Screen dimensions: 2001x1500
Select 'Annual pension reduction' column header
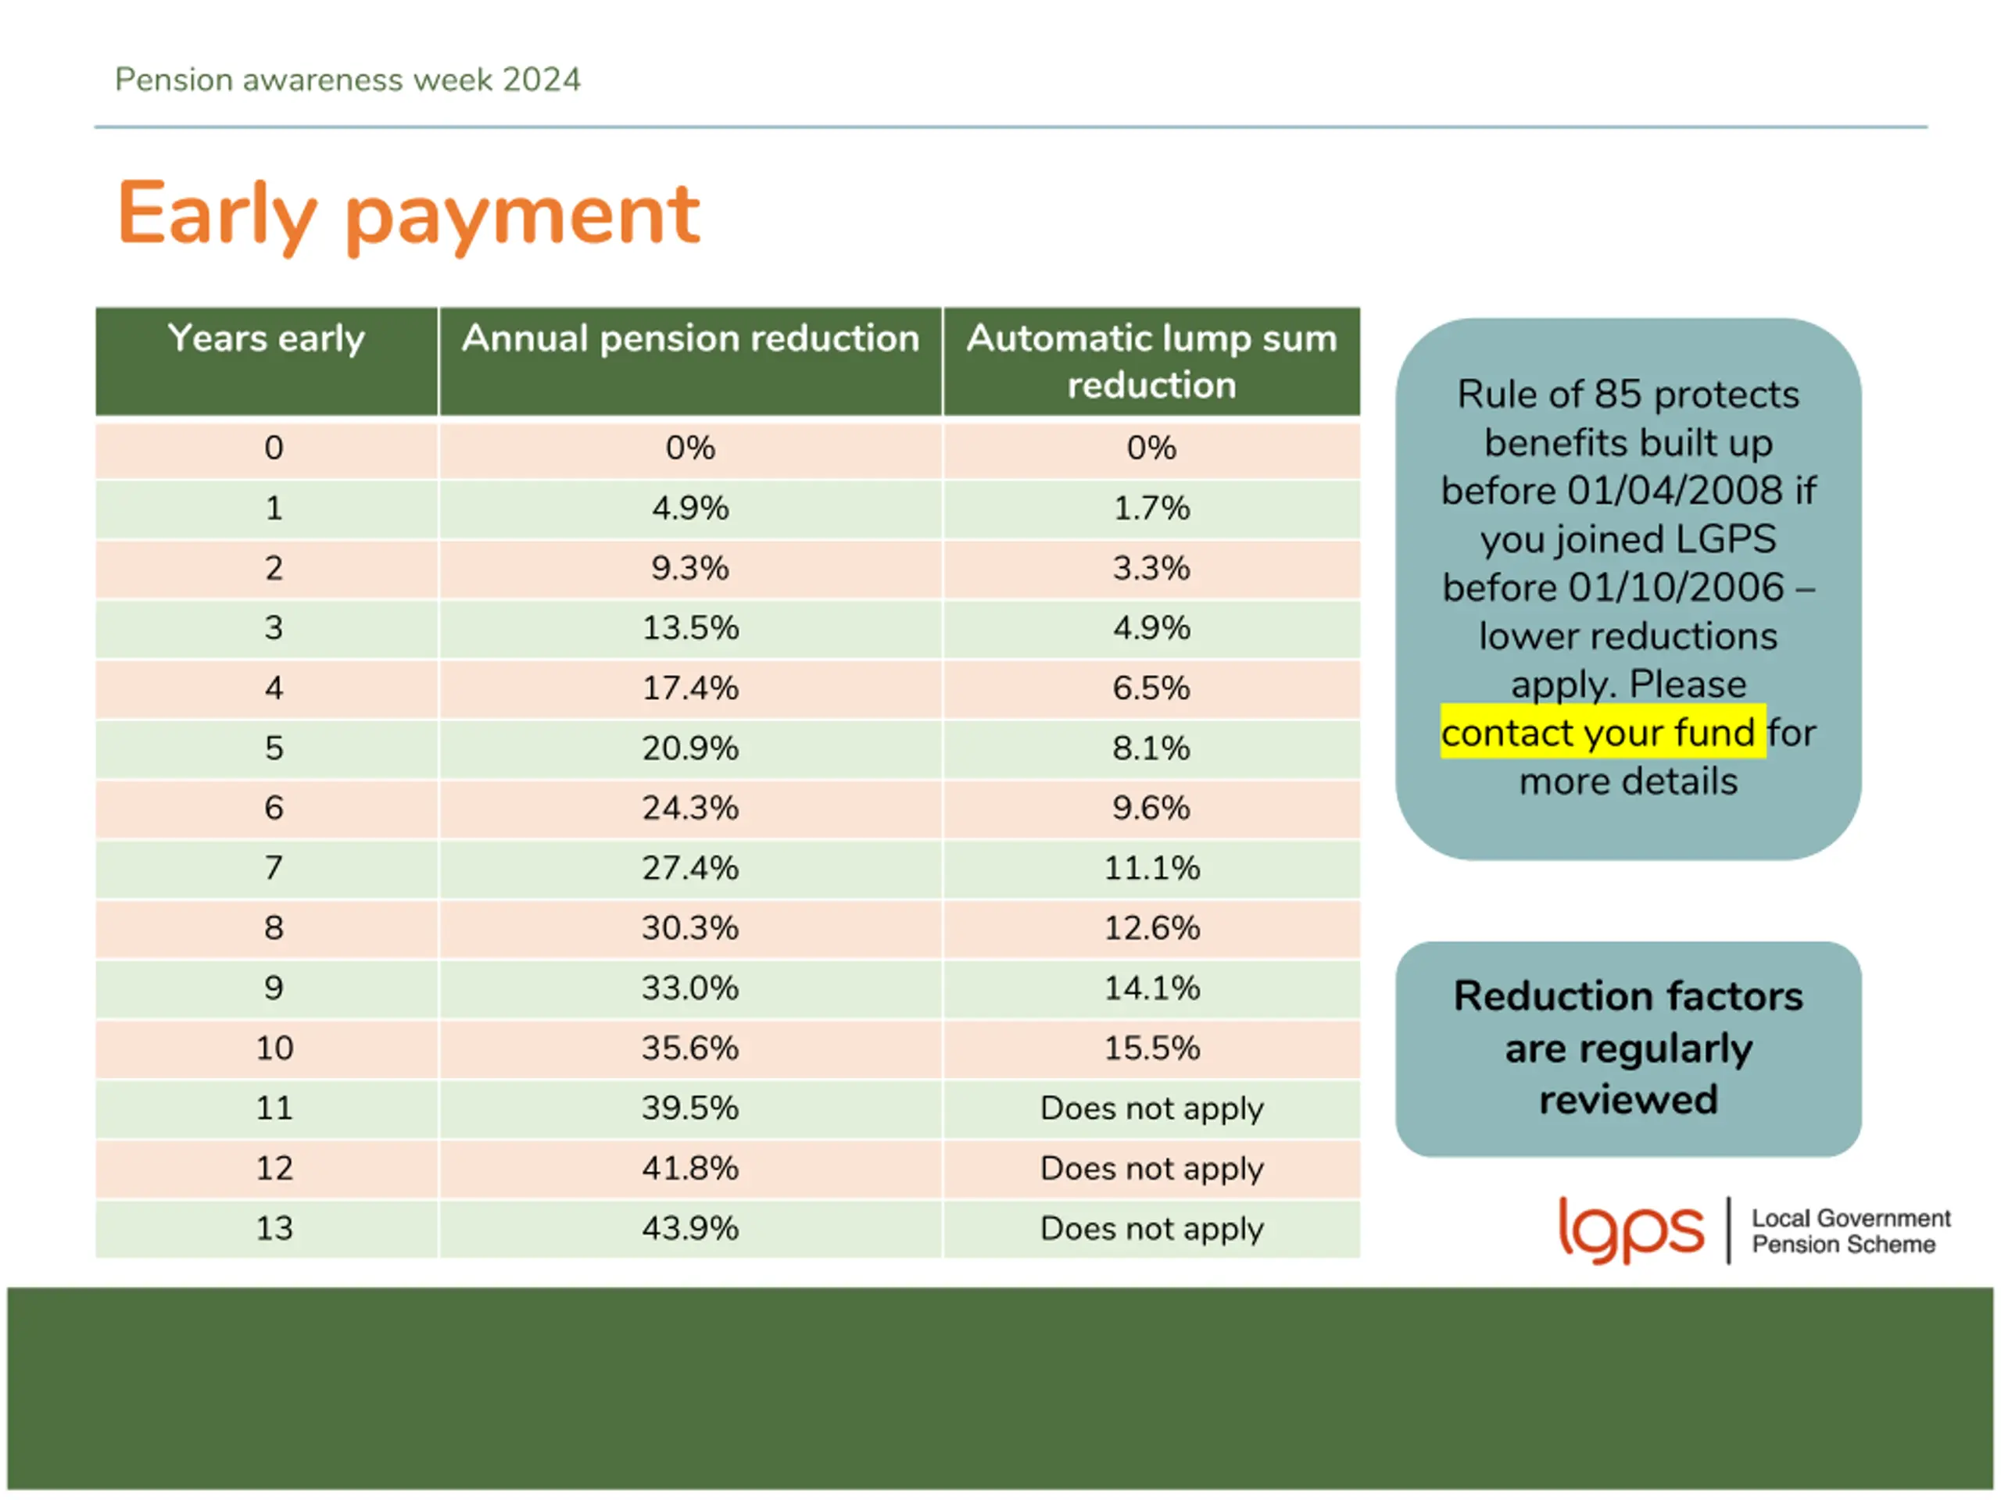(690, 362)
